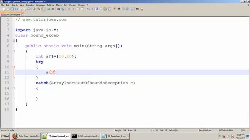This screenshot has width=250, height=140.
Task: Open the Run menu
Action: (65, 5)
